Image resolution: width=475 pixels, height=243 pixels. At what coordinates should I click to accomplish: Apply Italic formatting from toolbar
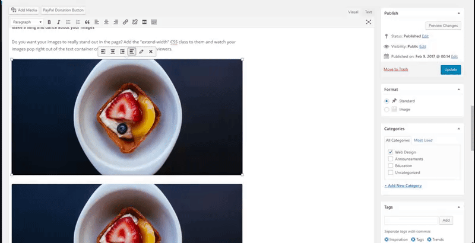tap(59, 22)
